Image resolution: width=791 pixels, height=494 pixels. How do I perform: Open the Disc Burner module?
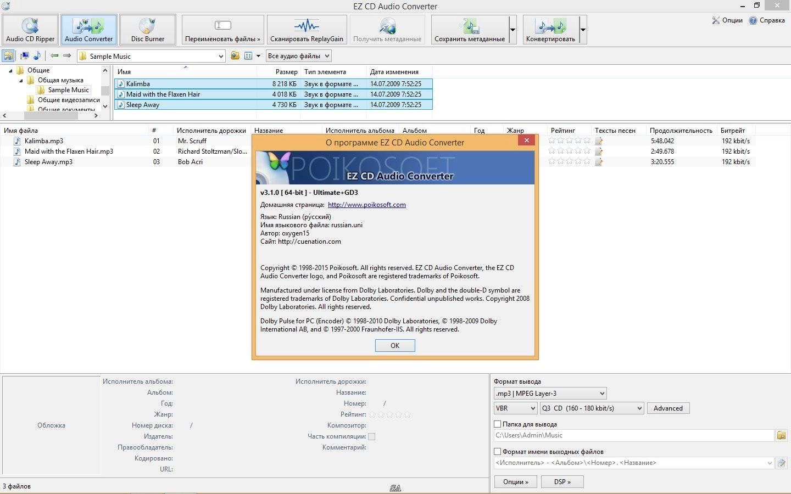pos(147,30)
